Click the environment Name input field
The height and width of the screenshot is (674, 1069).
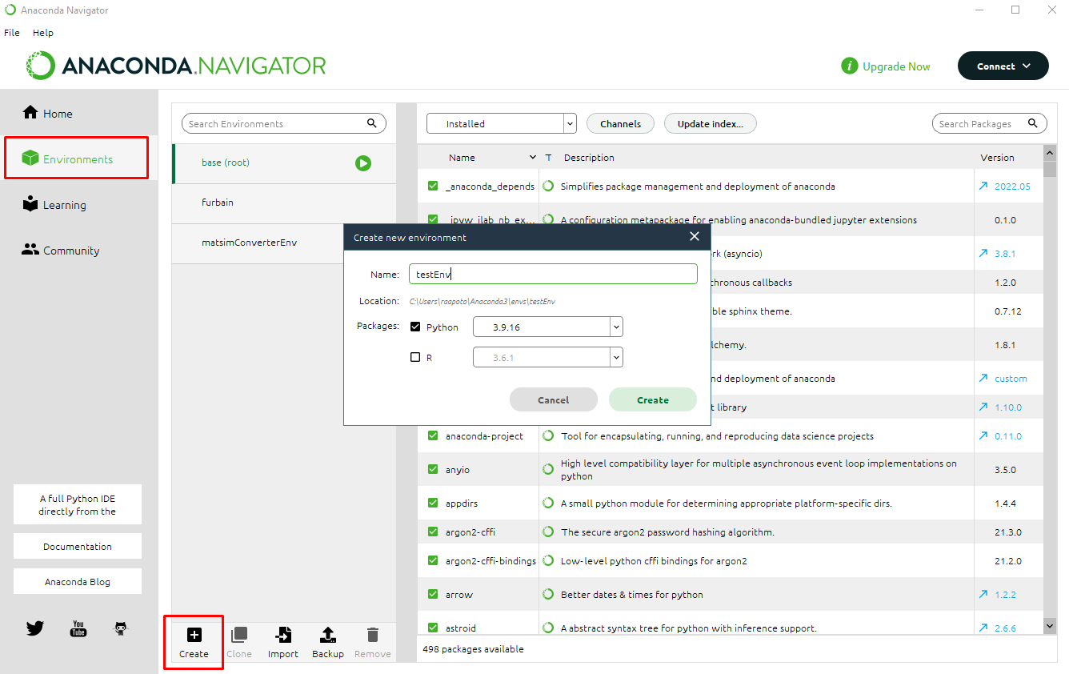[x=553, y=274]
